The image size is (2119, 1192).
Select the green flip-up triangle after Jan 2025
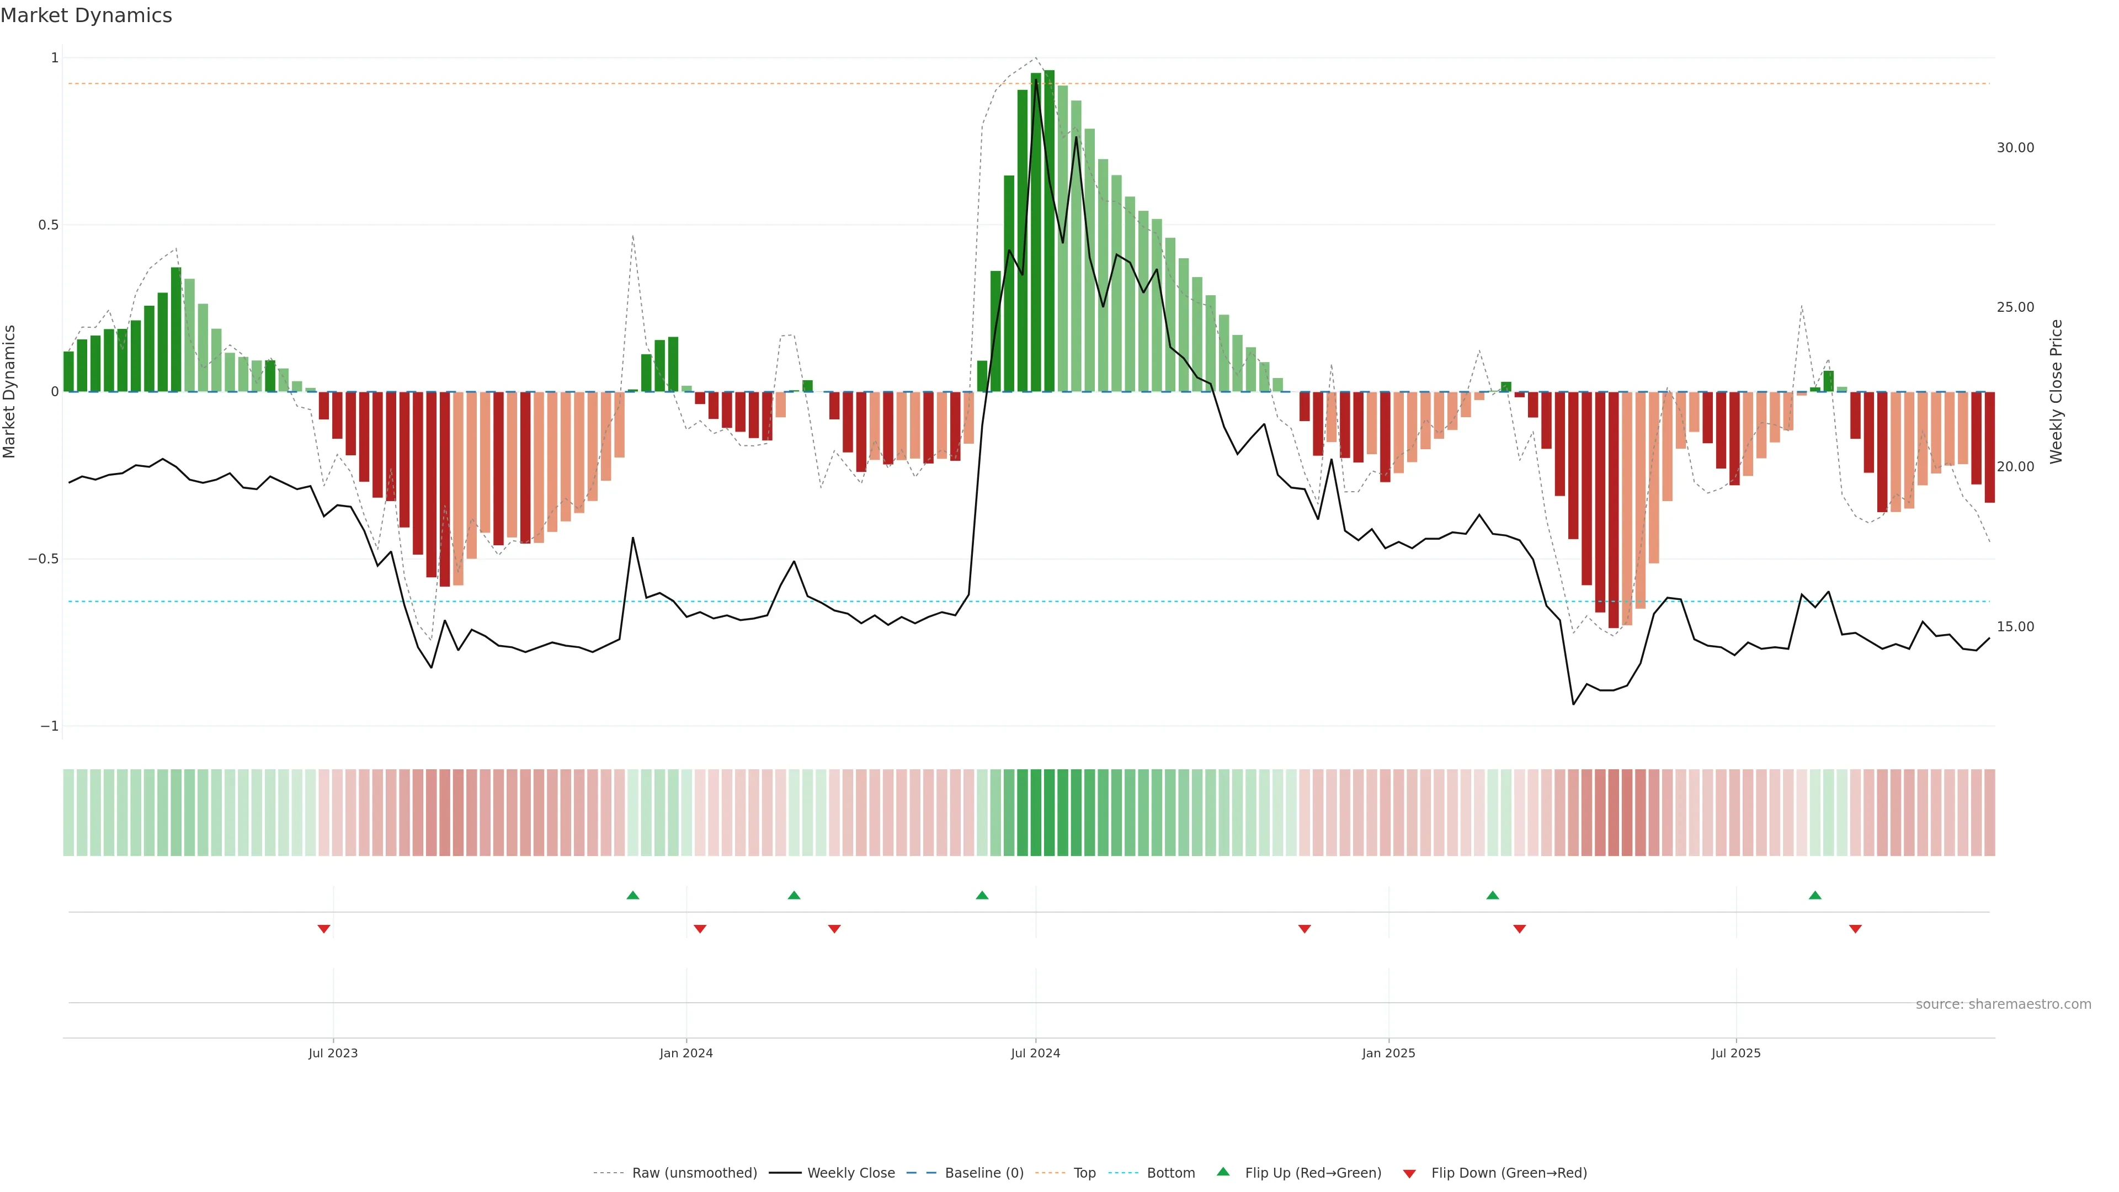click(1493, 895)
